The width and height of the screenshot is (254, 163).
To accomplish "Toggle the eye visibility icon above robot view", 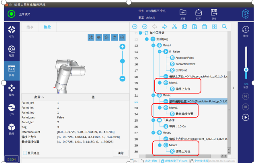I will pyautogui.click(x=98, y=37).
